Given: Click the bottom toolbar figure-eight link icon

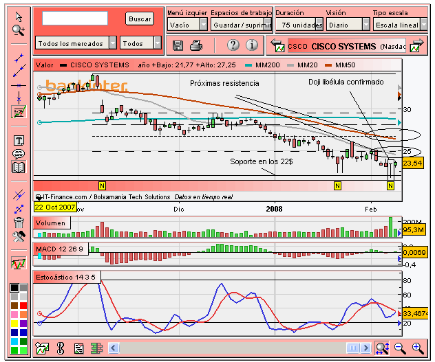Looking at the screenshot, I should pyautogui.click(x=60, y=348).
